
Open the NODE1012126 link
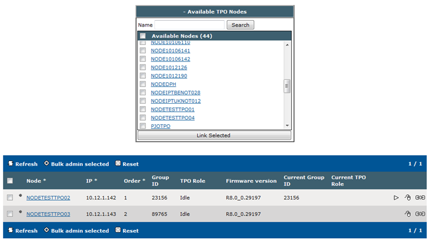point(169,68)
